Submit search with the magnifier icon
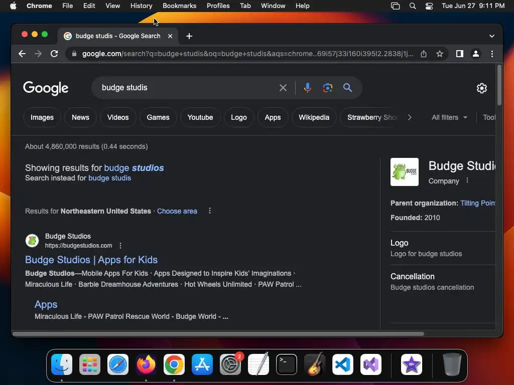This screenshot has height=385, width=514. point(347,88)
